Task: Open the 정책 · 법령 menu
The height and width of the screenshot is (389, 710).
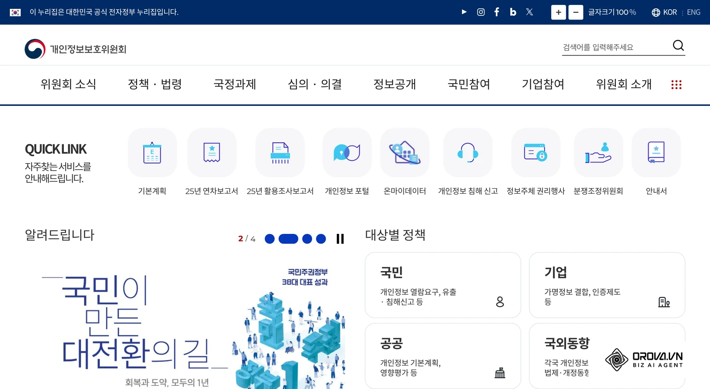Action: 155,84
